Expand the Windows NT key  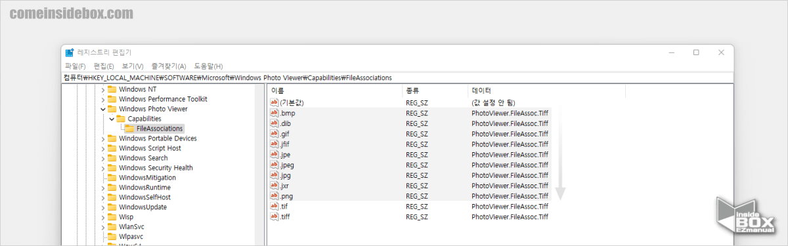[x=102, y=89]
